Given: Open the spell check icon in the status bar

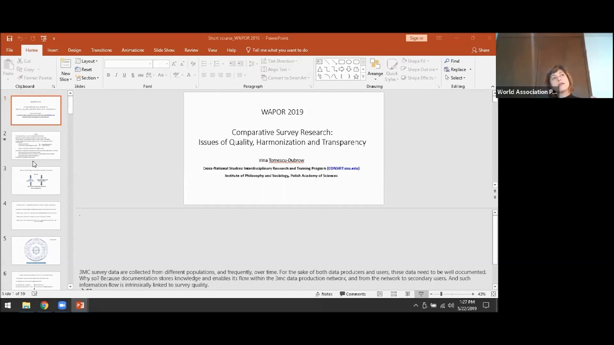Looking at the screenshot, I should click(x=35, y=294).
